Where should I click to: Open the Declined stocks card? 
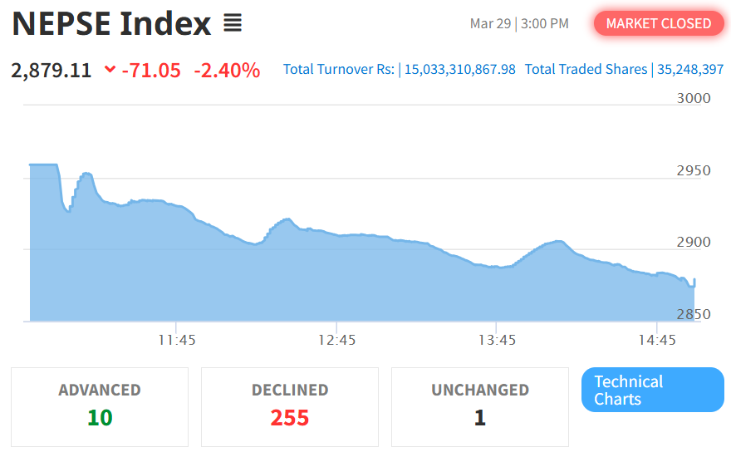coord(290,406)
